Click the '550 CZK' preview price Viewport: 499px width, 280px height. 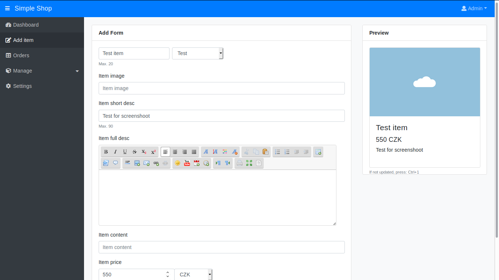pyautogui.click(x=389, y=140)
